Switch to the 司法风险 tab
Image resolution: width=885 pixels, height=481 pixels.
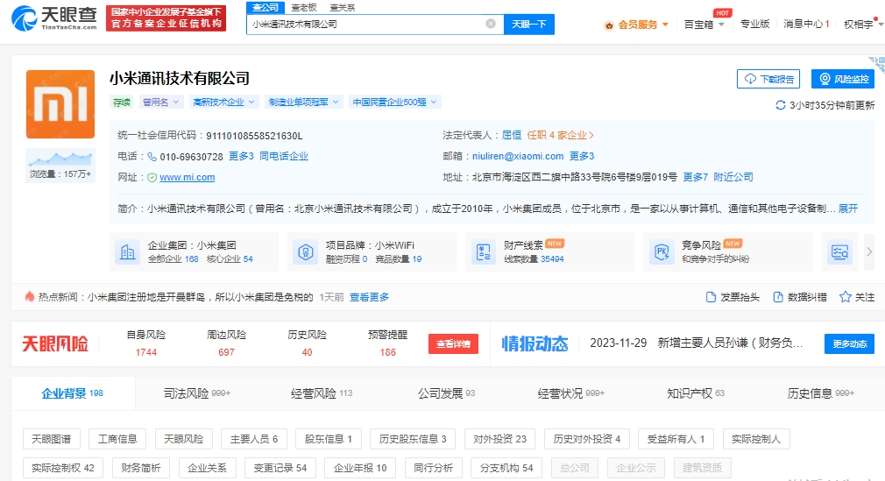click(x=196, y=393)
